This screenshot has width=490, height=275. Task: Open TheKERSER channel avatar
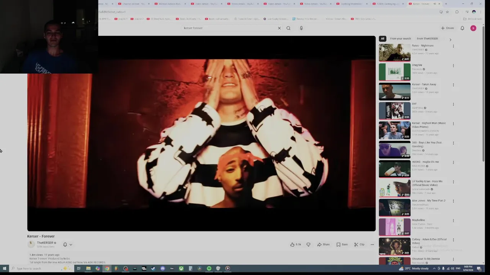(x=31, y=244)
